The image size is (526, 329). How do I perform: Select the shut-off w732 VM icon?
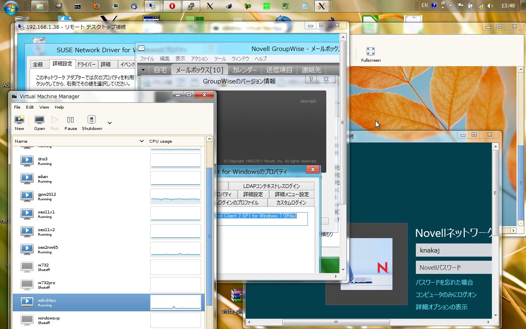click(27, 267)
